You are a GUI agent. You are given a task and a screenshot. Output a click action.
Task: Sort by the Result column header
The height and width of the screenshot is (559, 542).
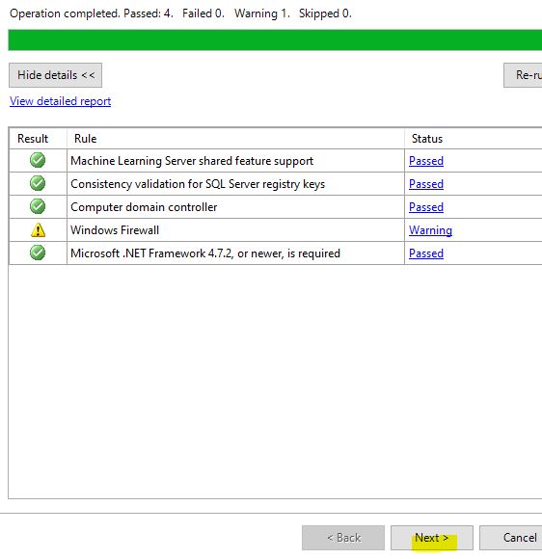tap(38, 139)
